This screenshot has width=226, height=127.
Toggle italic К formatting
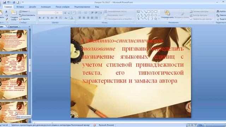click(44, 18)
